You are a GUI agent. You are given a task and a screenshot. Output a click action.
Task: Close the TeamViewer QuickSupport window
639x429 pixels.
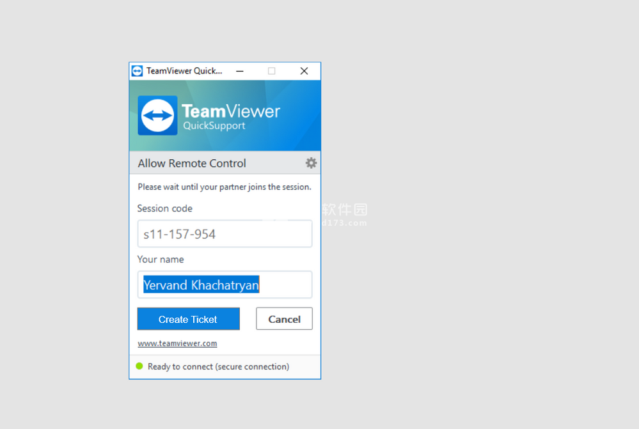(x=304, y=71)
